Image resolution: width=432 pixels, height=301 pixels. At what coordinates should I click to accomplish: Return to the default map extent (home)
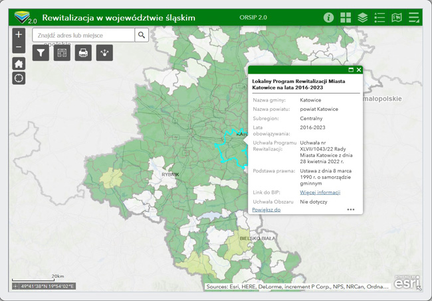[x=19, y=64]
